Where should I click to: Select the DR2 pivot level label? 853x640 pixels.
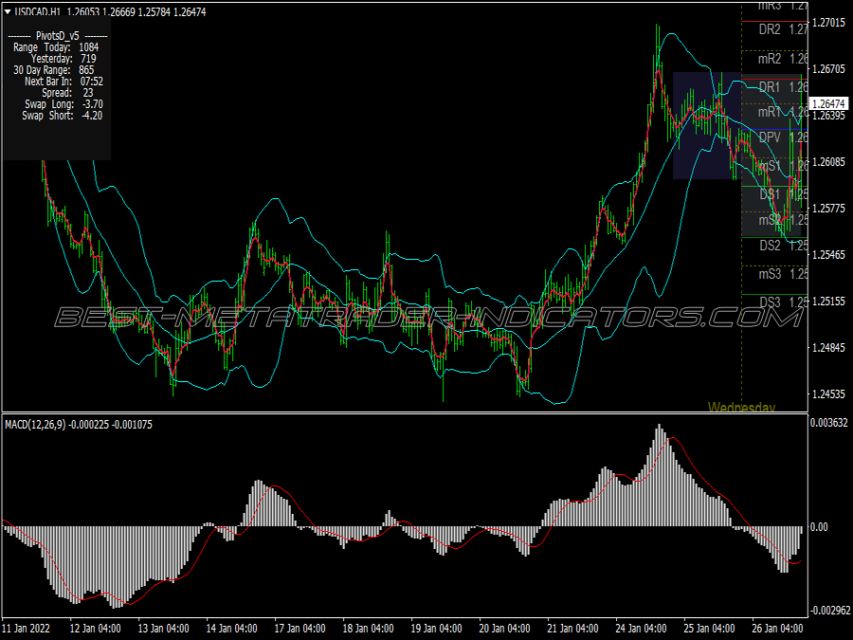pos(770,29)
